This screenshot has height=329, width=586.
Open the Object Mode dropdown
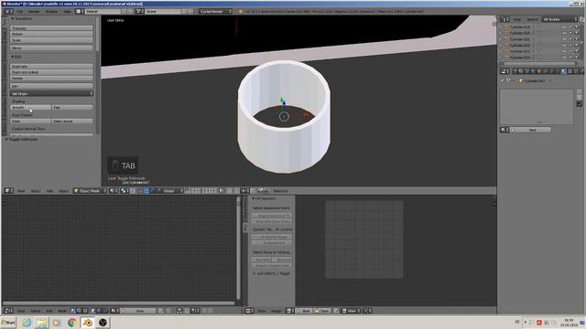tap(90, 191)
